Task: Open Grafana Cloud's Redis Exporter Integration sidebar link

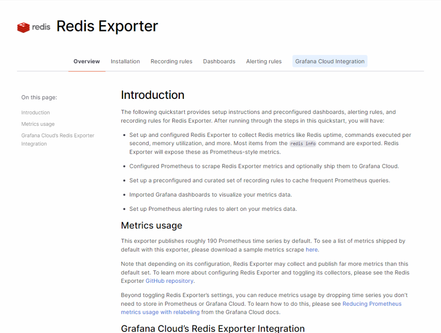Action: click(x=58, y=140)
